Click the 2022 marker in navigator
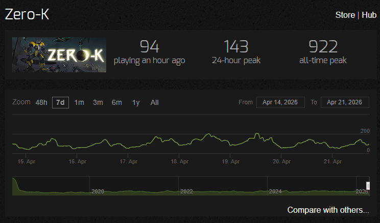This screenshot has width=380, height=223. (186, 191)
